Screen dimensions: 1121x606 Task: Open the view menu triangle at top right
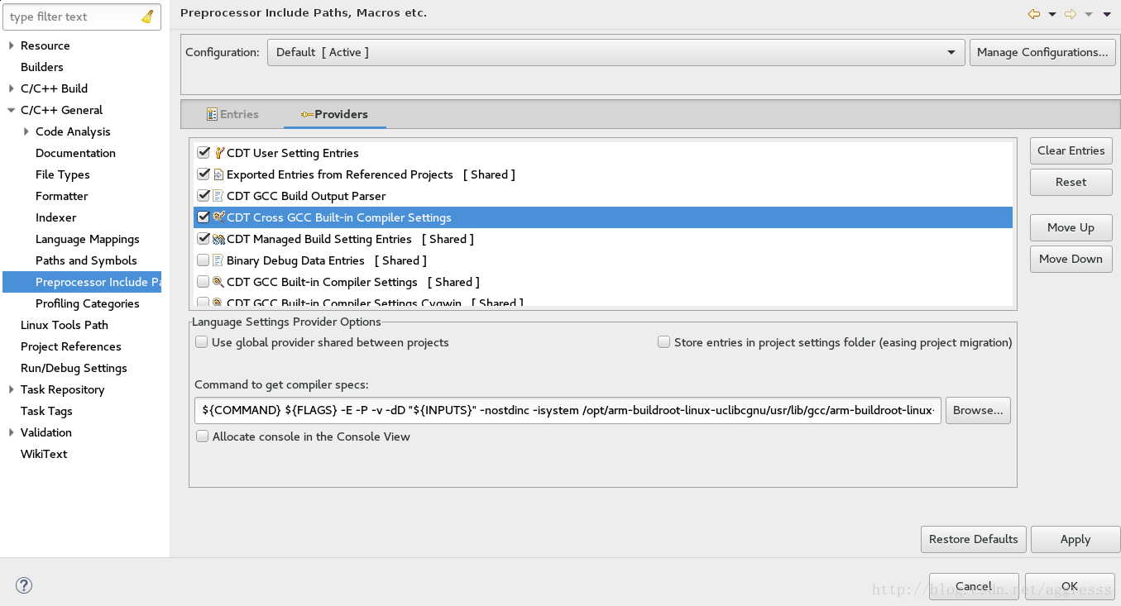pyautogui.click(x=1107, y=14)
